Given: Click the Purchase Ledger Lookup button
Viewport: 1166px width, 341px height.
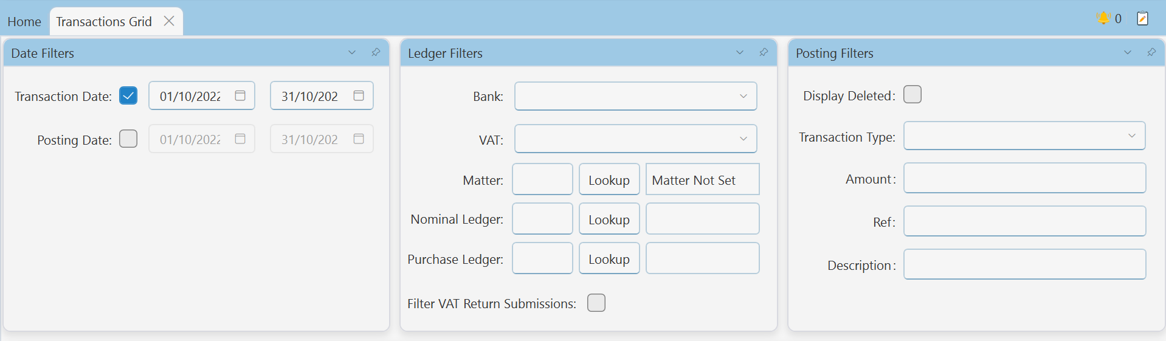Looking at the screenshot, I should point(609,259).
